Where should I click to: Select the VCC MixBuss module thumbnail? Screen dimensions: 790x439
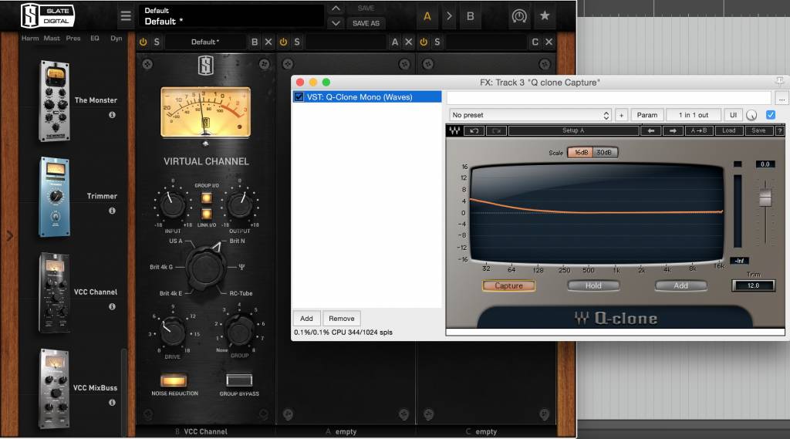54,389
